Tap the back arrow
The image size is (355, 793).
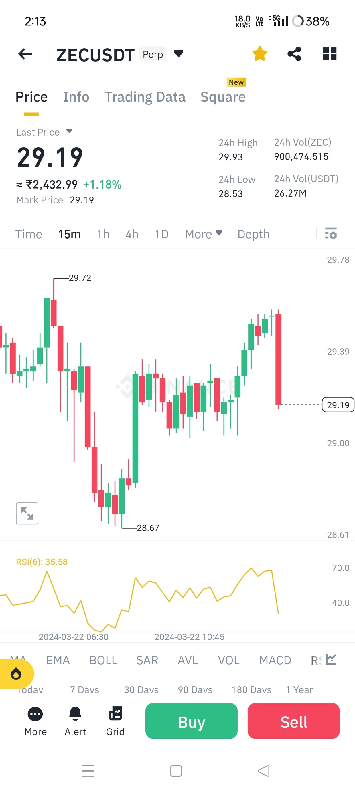25,53
